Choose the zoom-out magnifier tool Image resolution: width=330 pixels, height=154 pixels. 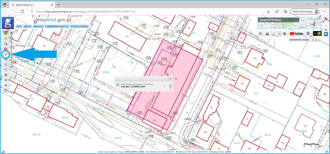click(x=6, y=69)
